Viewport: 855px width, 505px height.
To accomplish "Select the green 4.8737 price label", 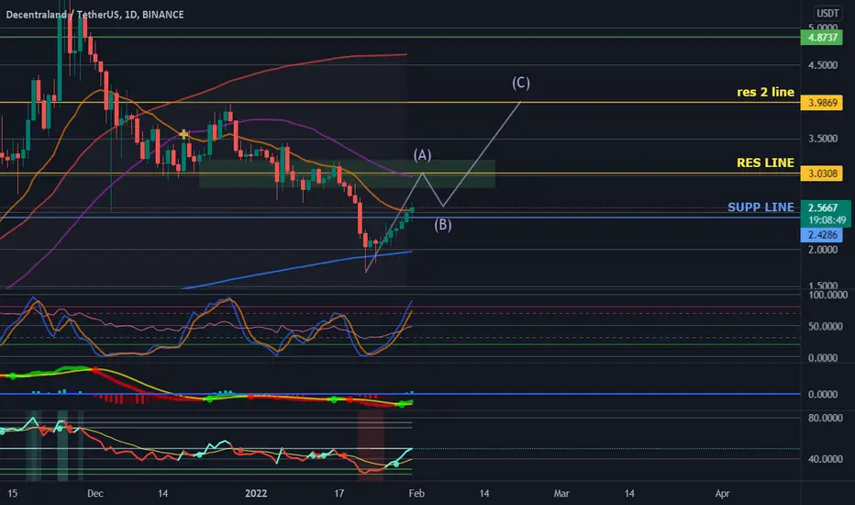I will tap(822, 38).
